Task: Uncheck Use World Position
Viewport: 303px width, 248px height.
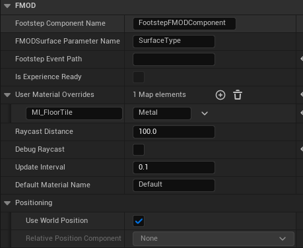Action: pos(139,221)
